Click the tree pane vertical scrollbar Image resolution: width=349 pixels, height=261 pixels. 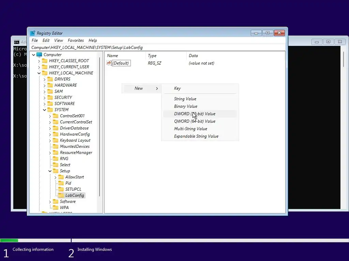coord(99,127)
